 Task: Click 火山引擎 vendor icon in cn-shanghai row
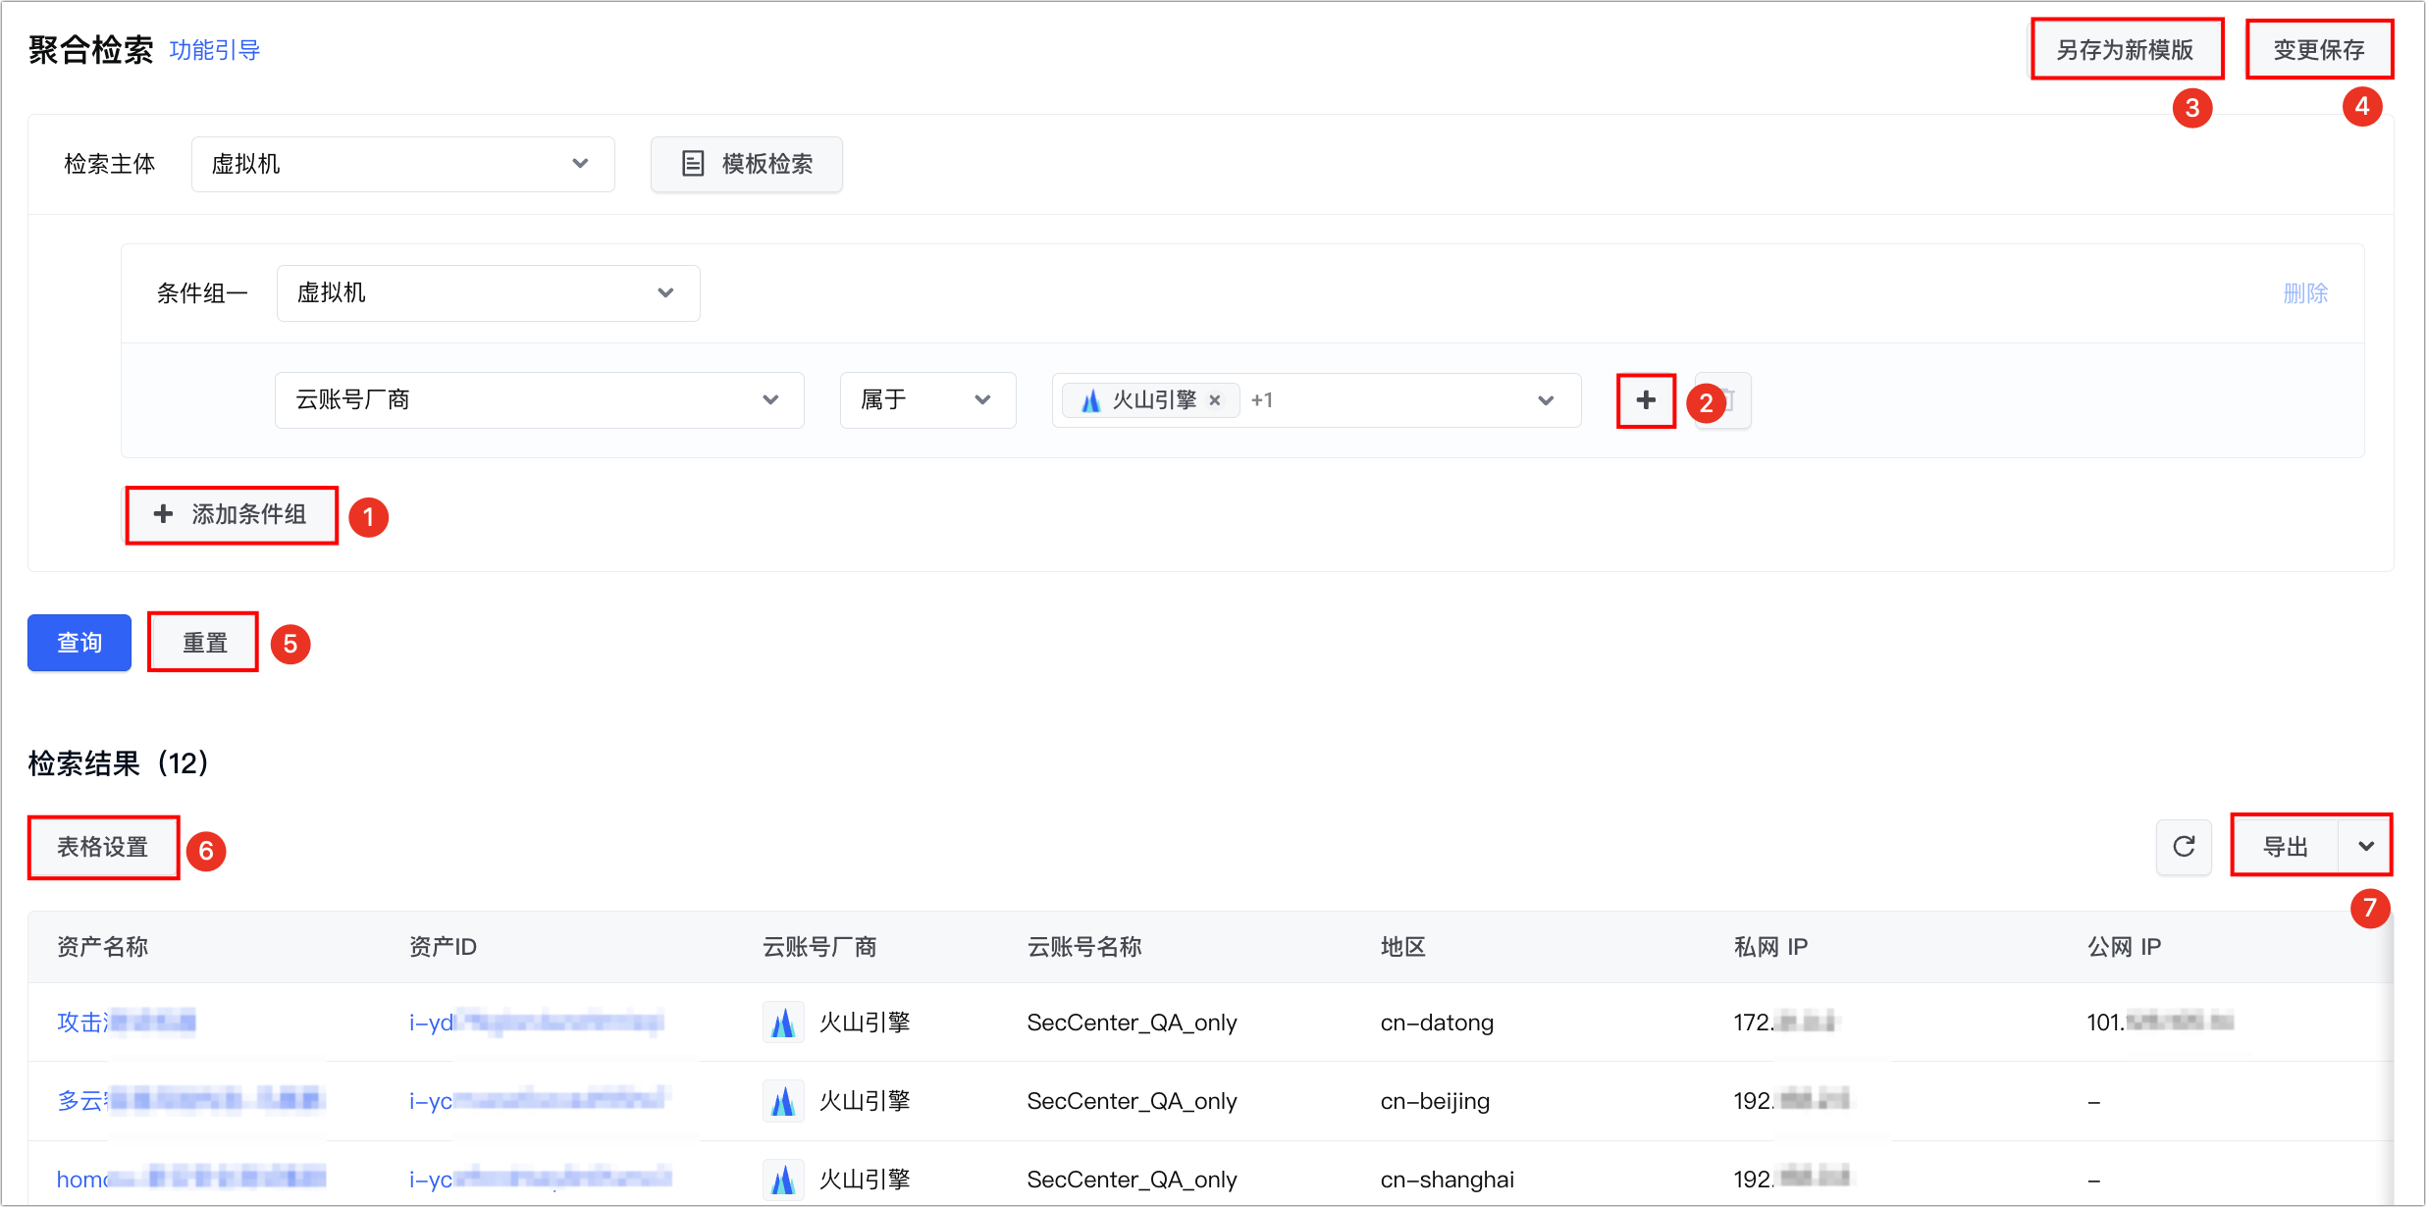783,1180
